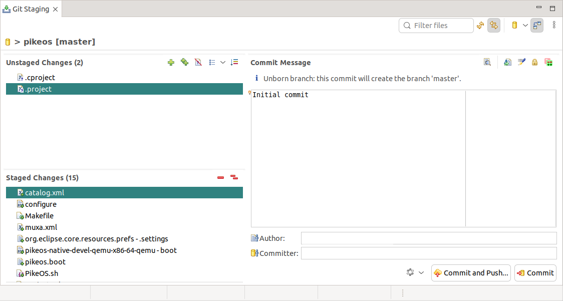
Task: Unstage all files with the double red minus
Action: coord(234,178)
